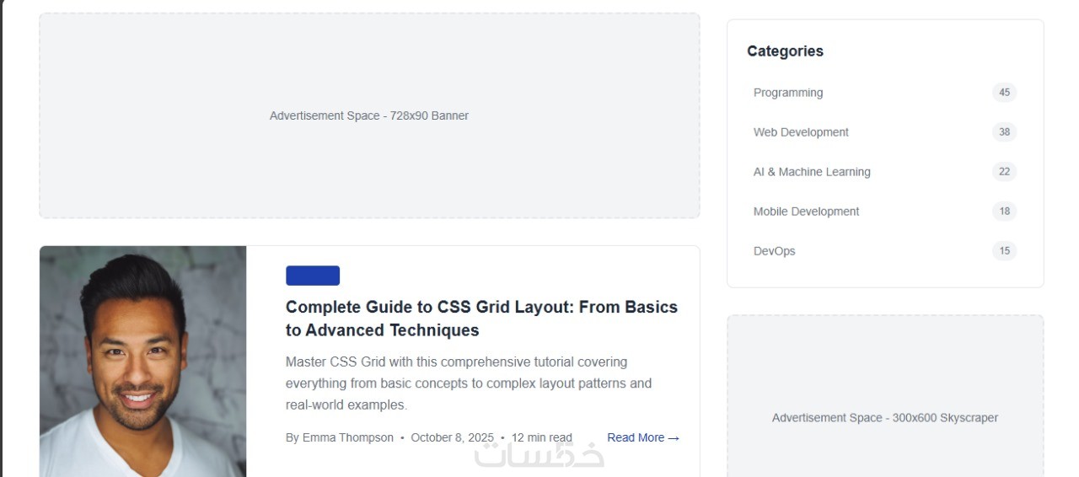Select author name Emma Thompson
1079x477 pixels.
[348, 437]
